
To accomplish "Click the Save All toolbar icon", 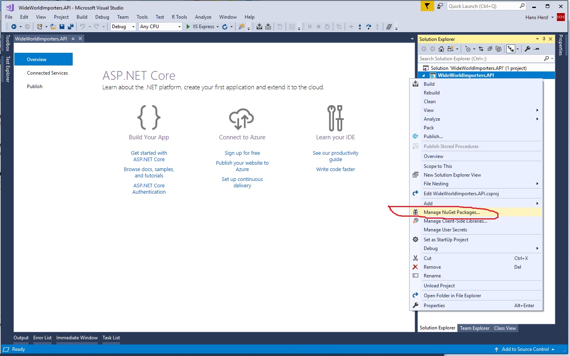I will click(71, 27).
